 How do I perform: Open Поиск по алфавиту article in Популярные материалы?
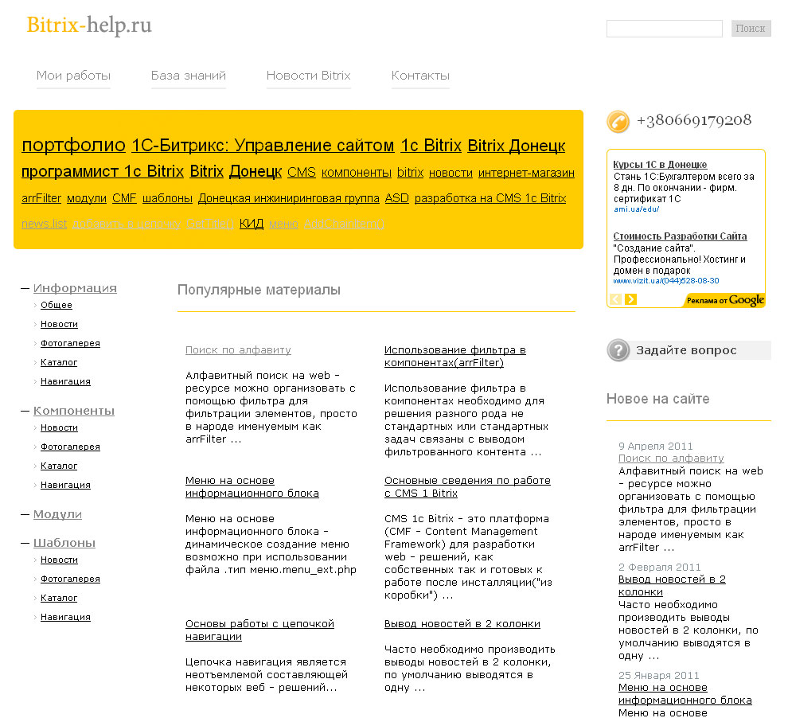[238, 349]
